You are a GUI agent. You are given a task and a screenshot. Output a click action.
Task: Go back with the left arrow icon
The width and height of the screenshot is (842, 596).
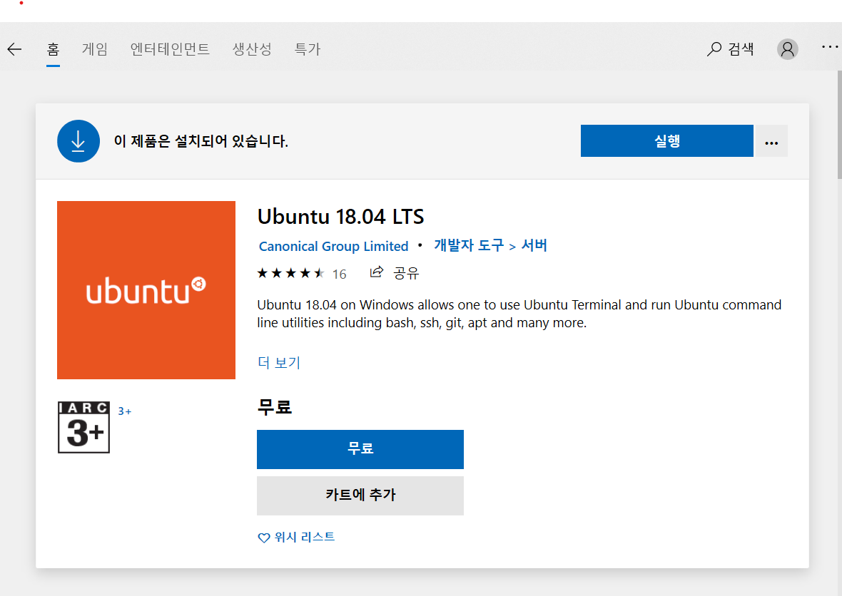pyautogui.click(x=14, y=49)
